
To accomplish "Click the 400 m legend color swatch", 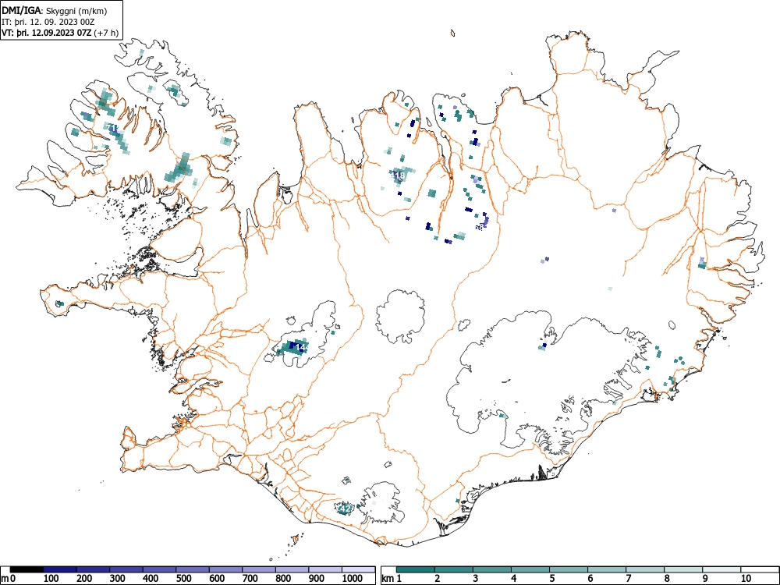I will coord(160,569).
